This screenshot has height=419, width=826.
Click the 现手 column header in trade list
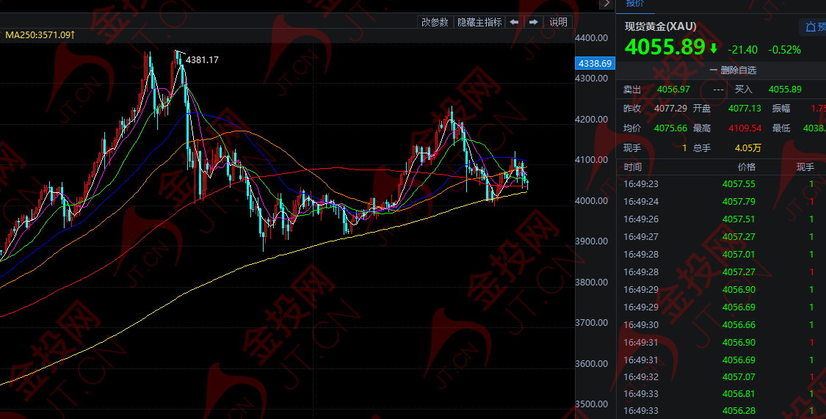[x=805, y=167]
